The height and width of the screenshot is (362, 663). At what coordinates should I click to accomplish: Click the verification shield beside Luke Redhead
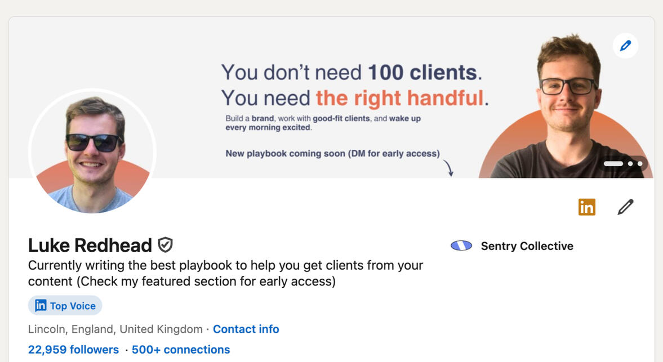coord(165,245)
